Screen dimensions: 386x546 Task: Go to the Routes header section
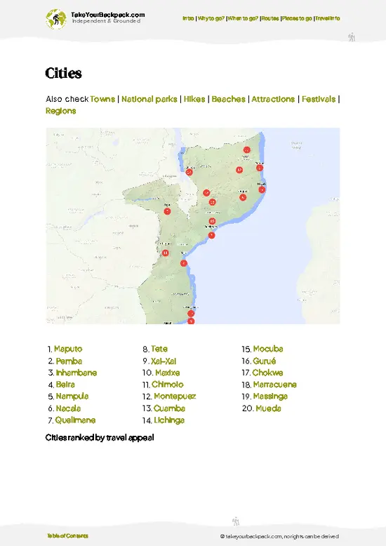[270, 18]
